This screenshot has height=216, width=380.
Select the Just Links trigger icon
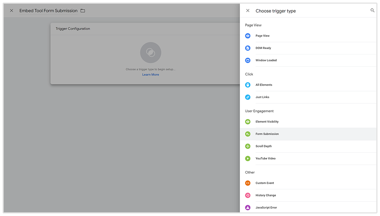248,97
